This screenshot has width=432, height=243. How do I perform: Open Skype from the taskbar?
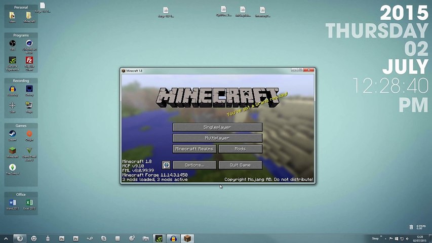(104, 238)
